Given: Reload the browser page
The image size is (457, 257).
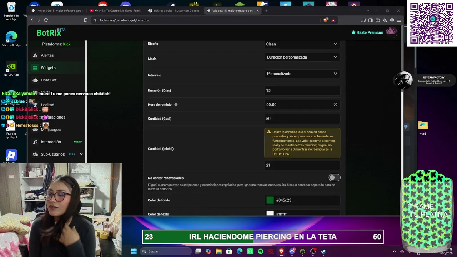Looking at the screenshot, I should pyautogui.click(x=46, y=20).
